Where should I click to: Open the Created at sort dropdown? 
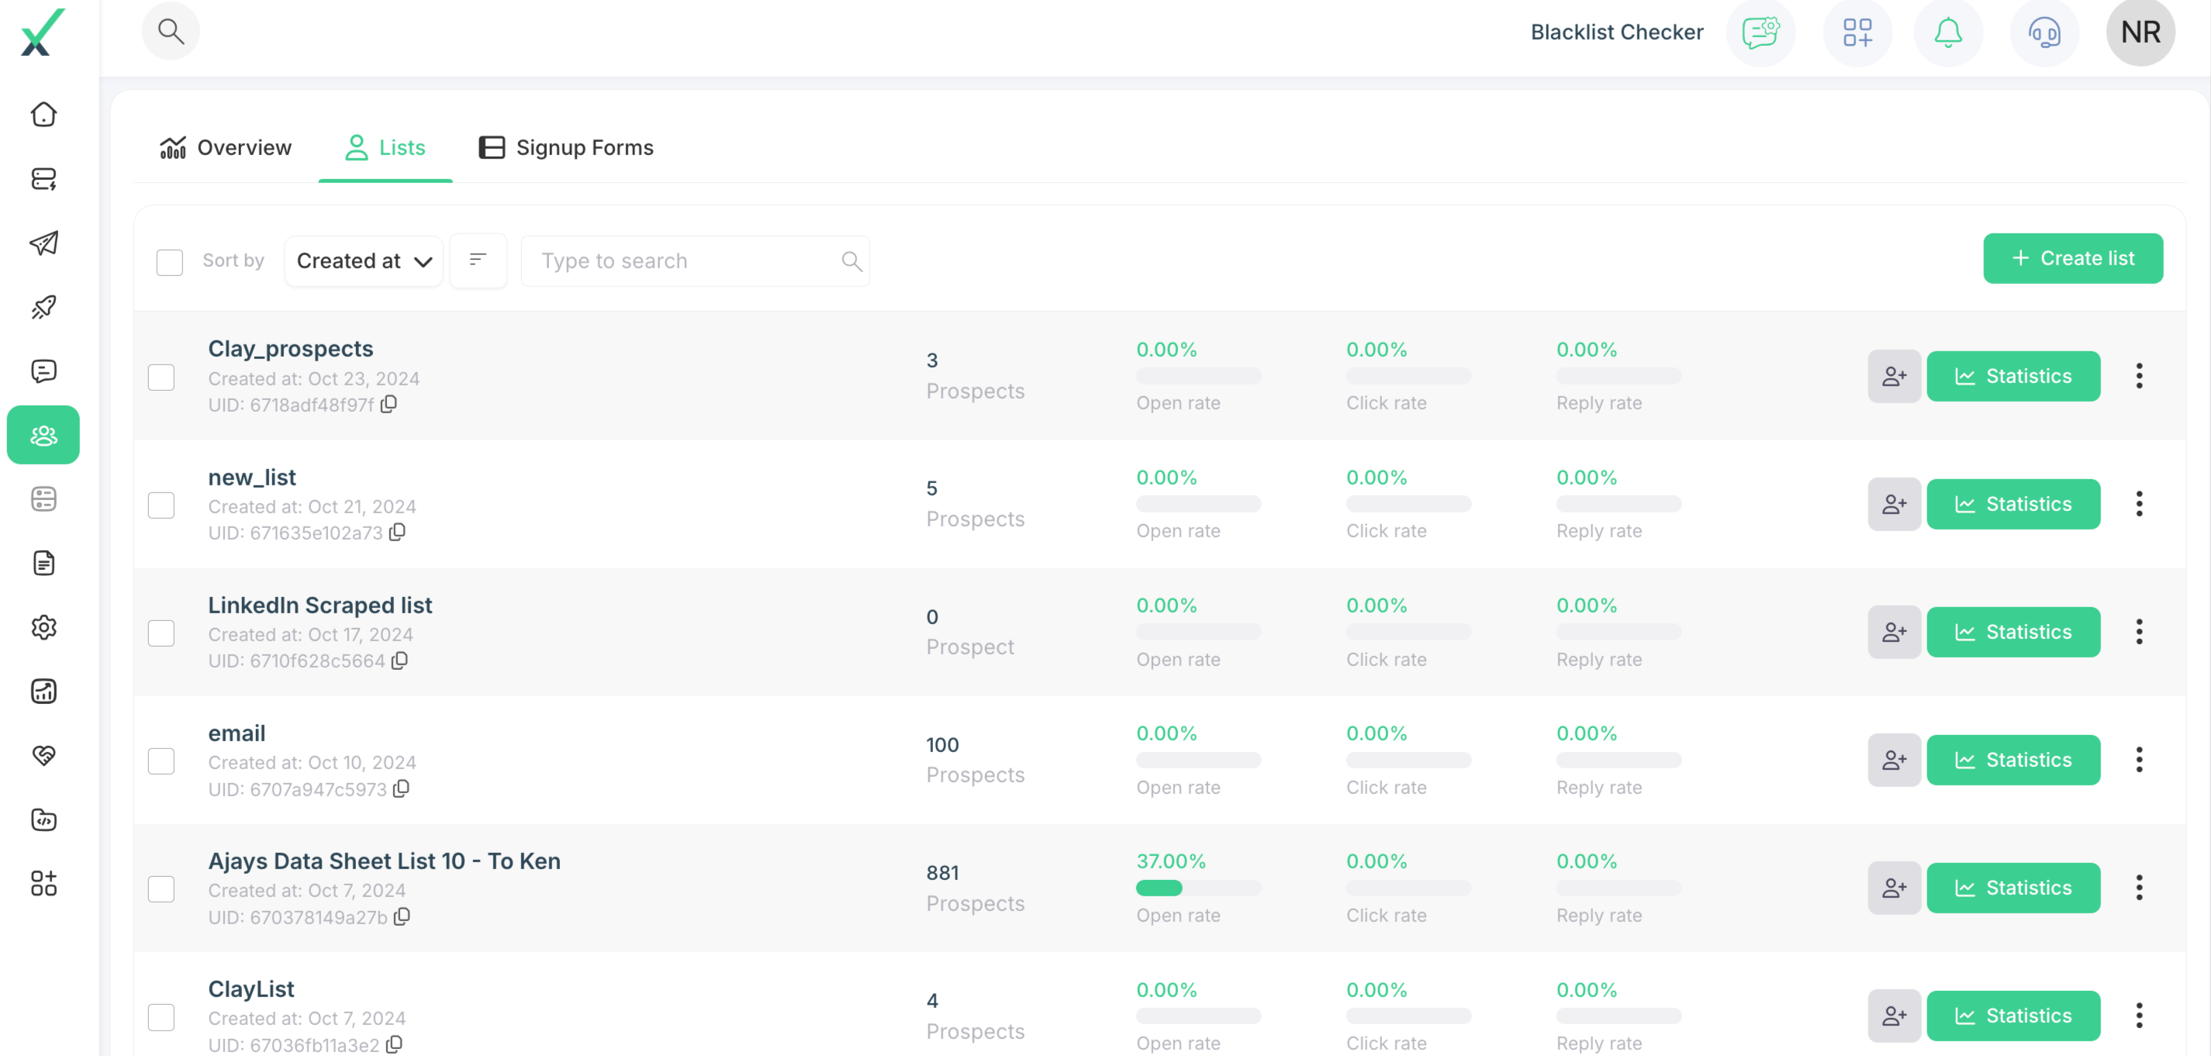tap(363, 261)
